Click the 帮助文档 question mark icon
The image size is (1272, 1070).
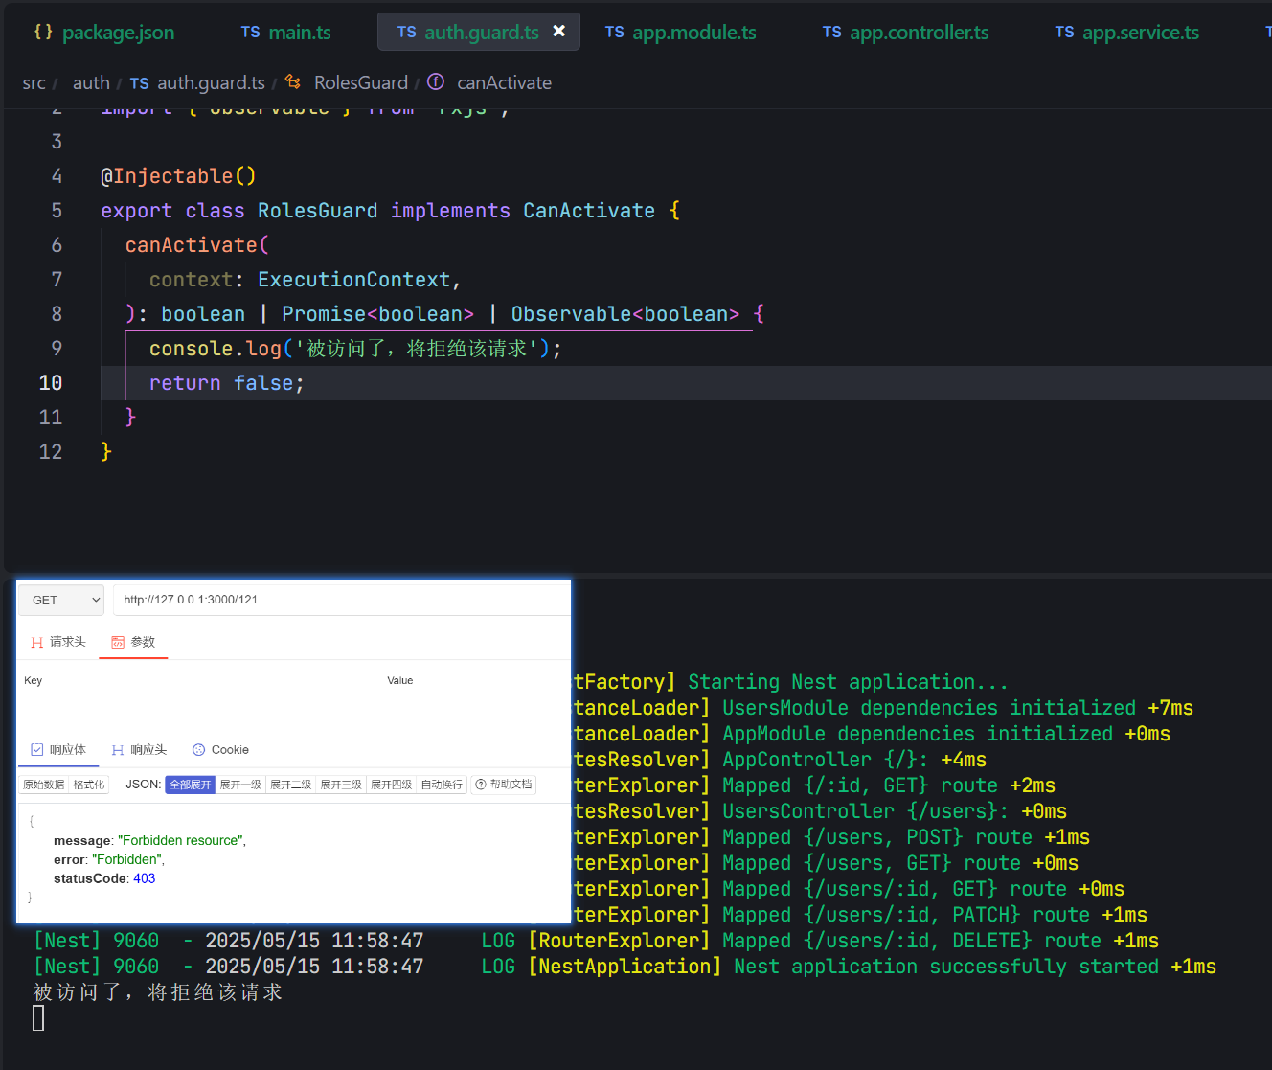(x=481, y=785)
